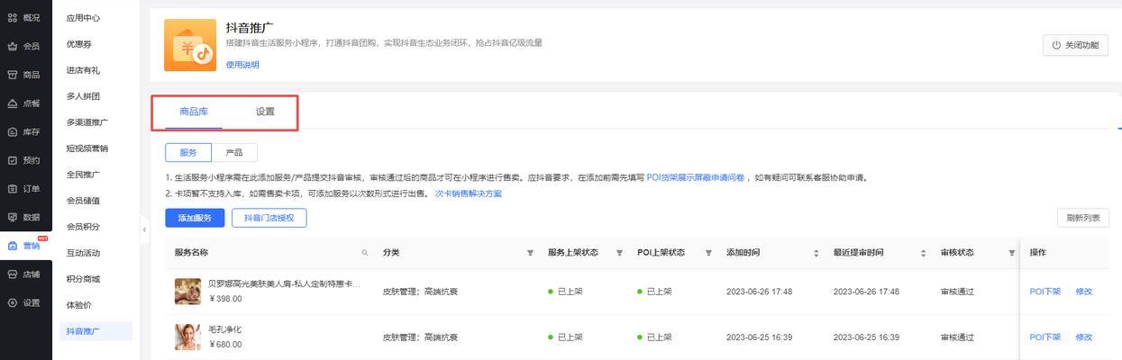Viewport: 1122px width, 360px height.
Task: Open the filter icon for 分类 column
Action: pos(530,253)
